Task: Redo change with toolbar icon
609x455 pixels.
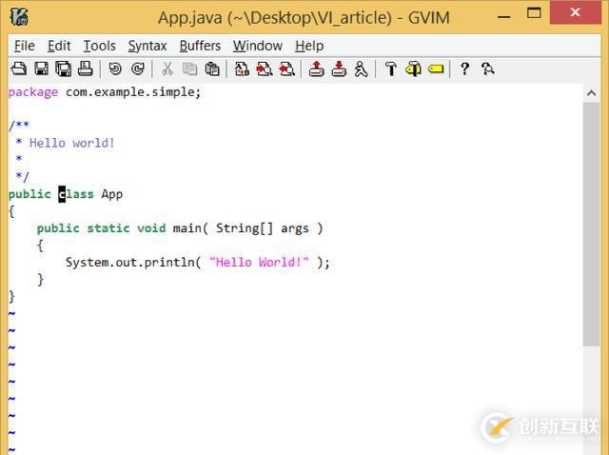Action: tap(137, 69)
